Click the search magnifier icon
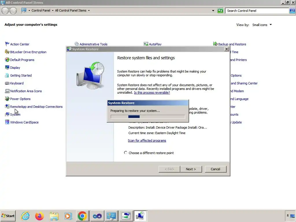The width and height of the screenshot is (296, 222). pyautogui.click(x=292, y=11)
